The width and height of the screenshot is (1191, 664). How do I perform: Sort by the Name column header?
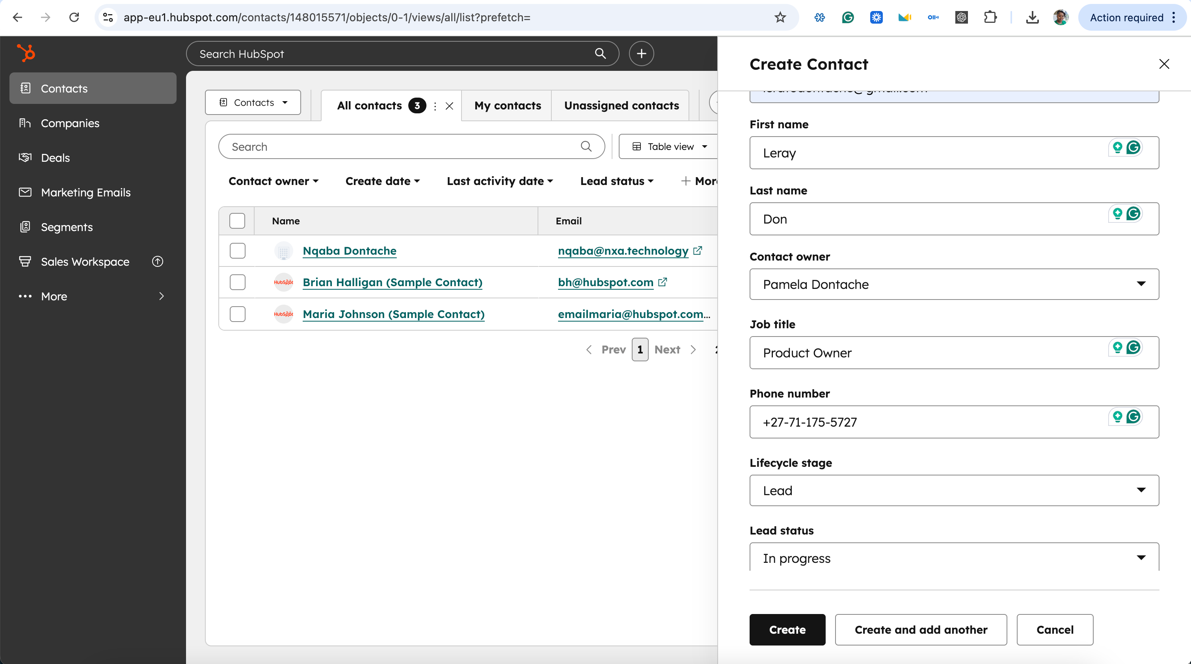click(x=286, y=221)
